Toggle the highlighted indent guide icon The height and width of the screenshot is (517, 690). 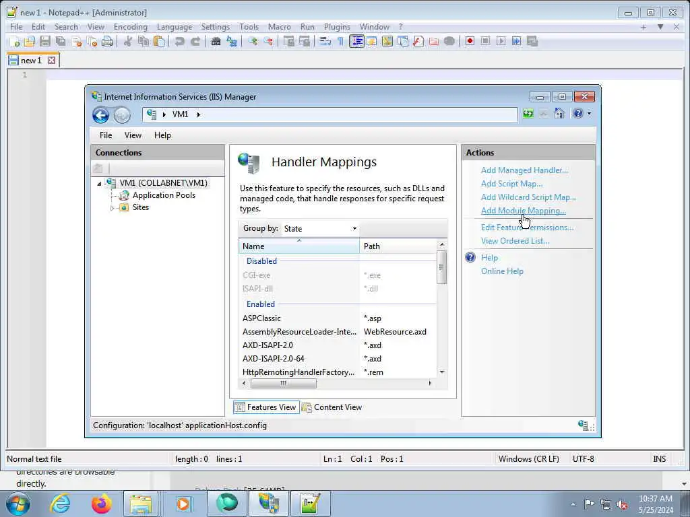[x=356, y=41]
